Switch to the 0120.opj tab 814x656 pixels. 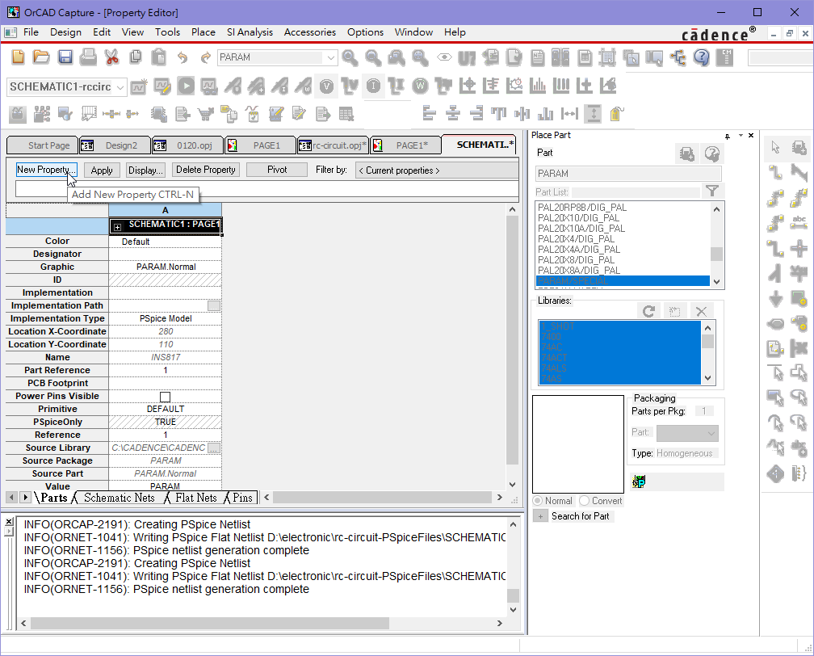[187, 145]
